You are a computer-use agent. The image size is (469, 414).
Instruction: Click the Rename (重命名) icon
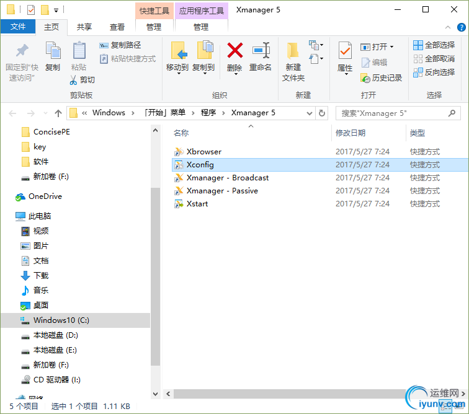pos(261,50)
